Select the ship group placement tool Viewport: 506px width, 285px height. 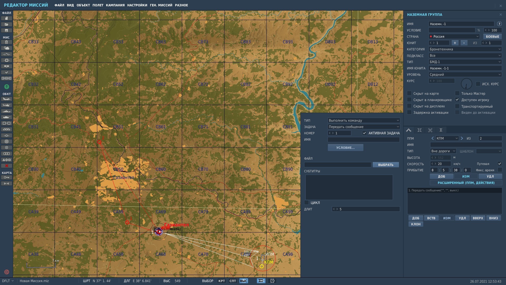click(x=7, y=111)
